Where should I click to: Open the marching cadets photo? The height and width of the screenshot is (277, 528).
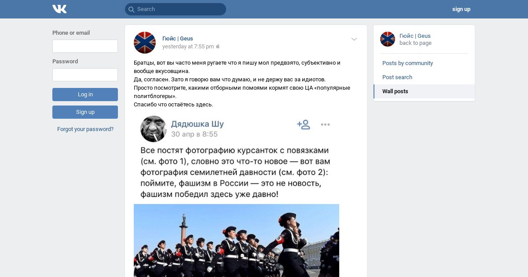pyautogui.click(x=236, y=241)
